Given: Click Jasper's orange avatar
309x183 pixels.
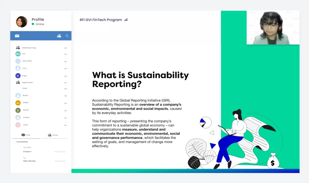Looking at the screenshot, I should click(18, 103).
